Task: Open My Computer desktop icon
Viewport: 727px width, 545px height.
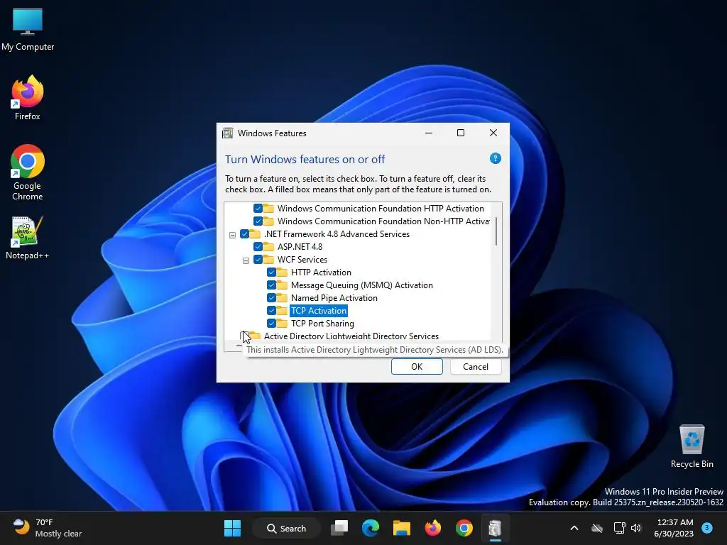Action: [x=28, y=30]
